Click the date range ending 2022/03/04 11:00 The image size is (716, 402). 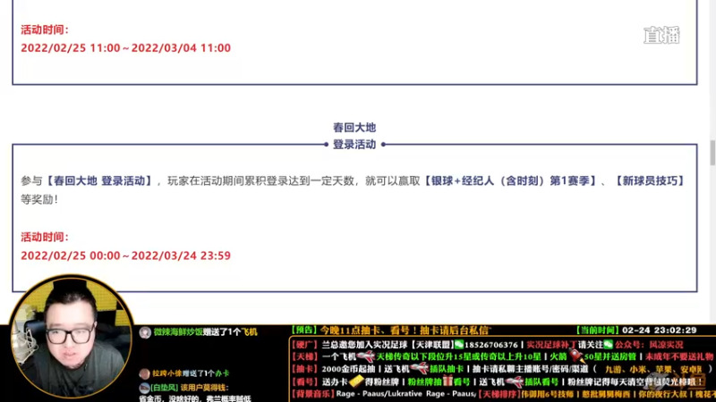pos(125,48)
